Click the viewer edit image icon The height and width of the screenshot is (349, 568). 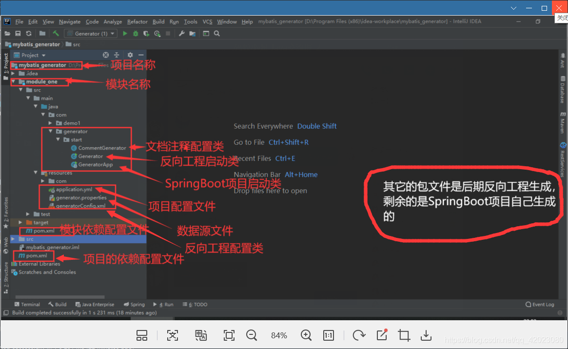[382, 335]
